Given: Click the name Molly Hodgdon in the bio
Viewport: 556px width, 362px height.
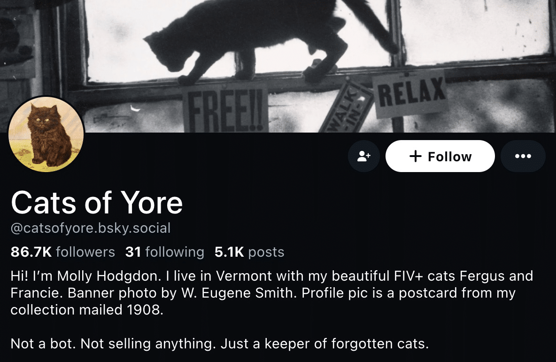Looking at the screenshot, I should (96, 276).
